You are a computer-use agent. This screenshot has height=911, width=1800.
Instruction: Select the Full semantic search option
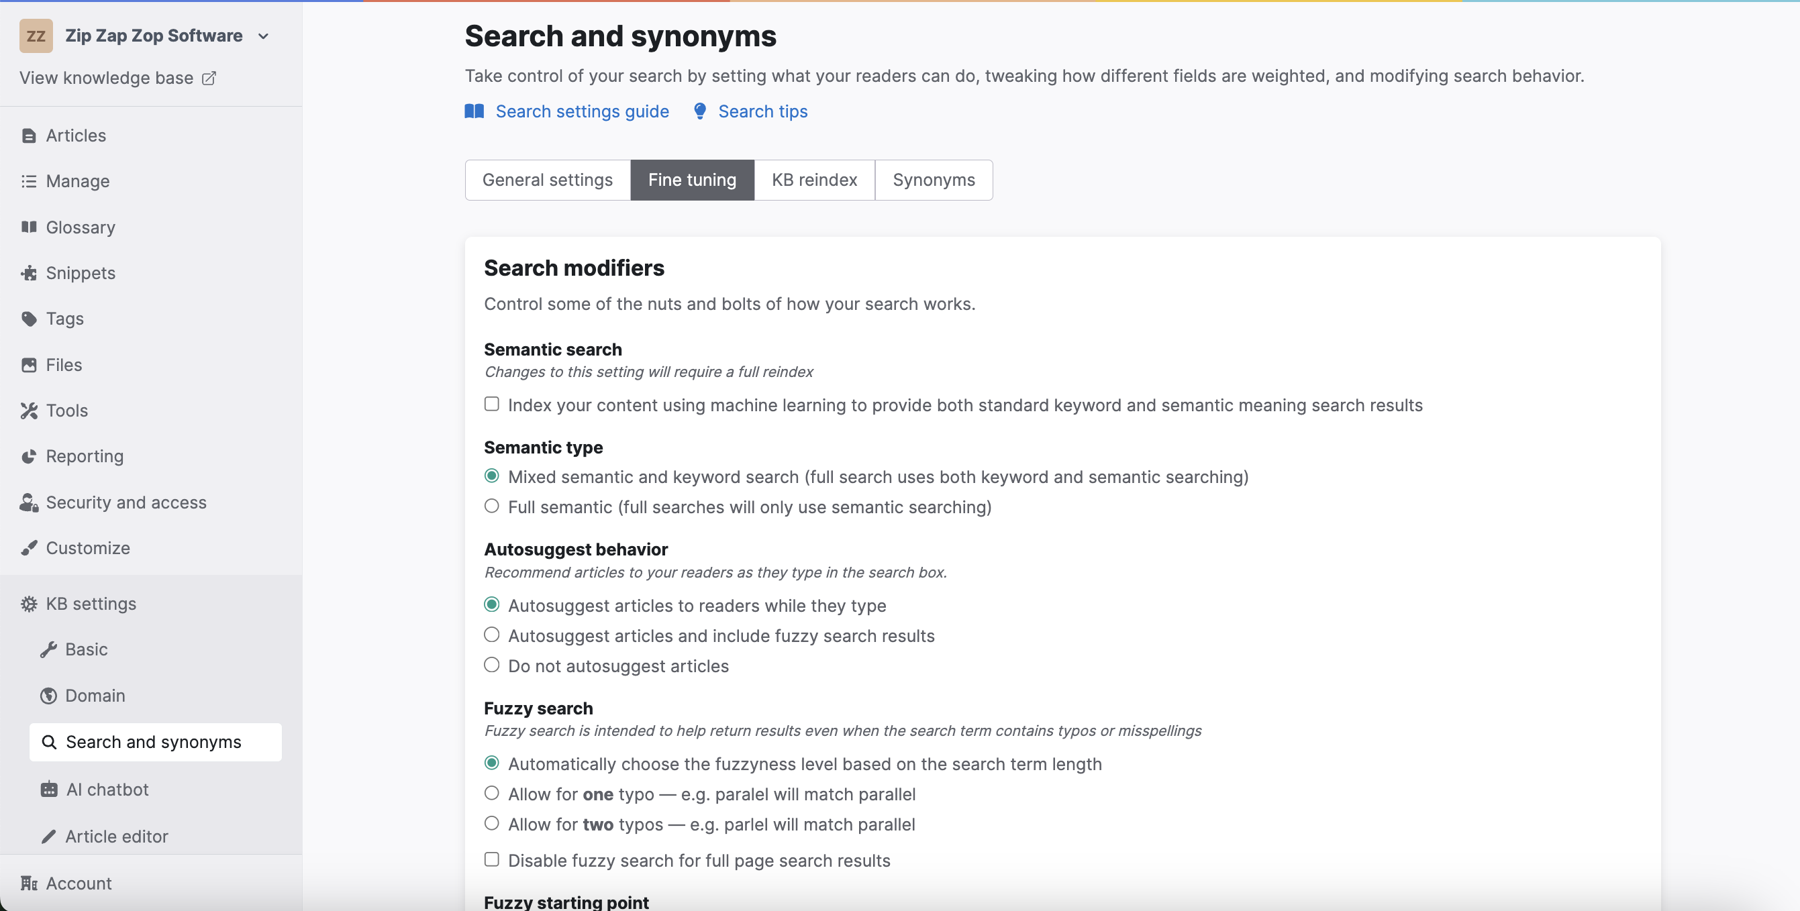(x=491, y=506)
